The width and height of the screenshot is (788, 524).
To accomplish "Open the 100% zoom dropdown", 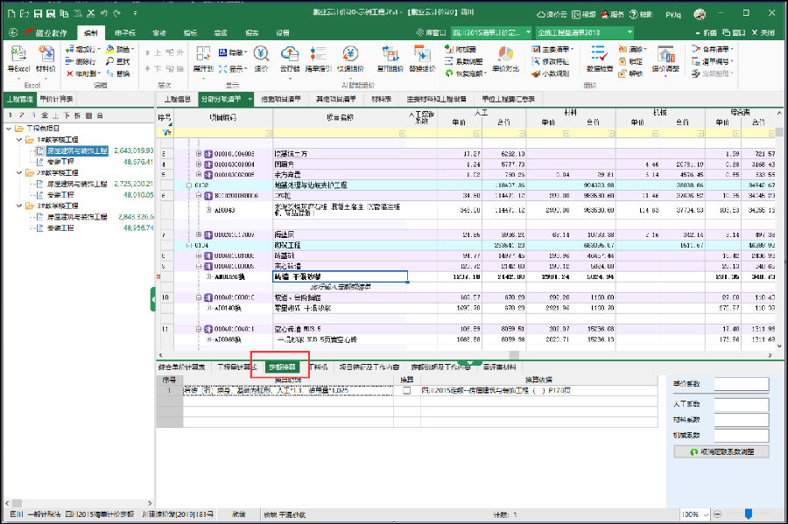I will pos(707,514).
